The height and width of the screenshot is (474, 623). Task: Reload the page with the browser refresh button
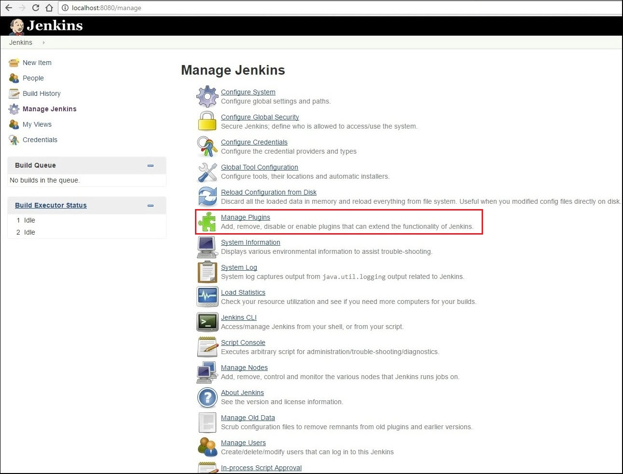(35, 8)
